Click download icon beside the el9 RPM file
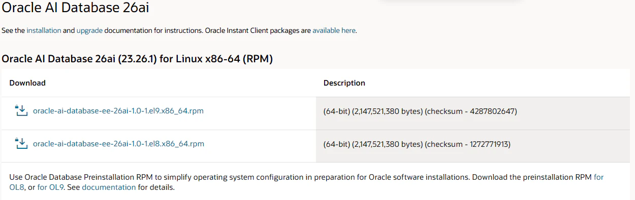The height and width of the screenshot is (200, 635). pos(21,111)
